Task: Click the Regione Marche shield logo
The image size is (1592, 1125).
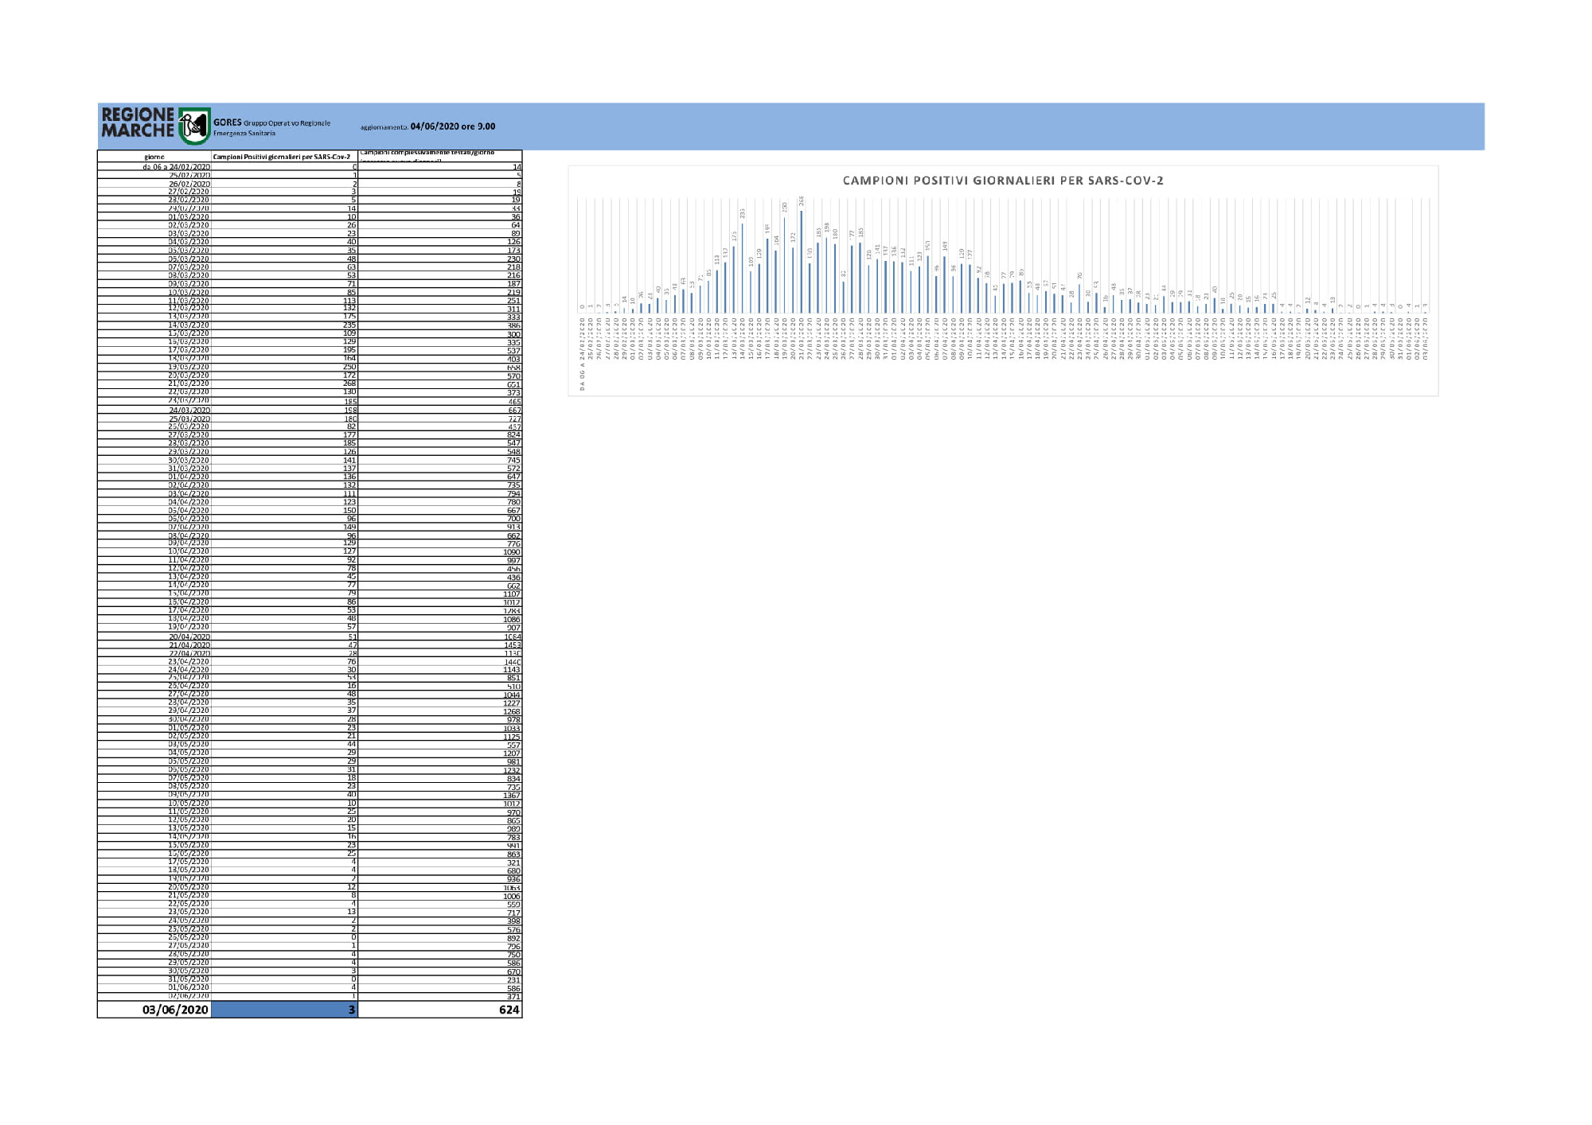Action: point(194,126)
